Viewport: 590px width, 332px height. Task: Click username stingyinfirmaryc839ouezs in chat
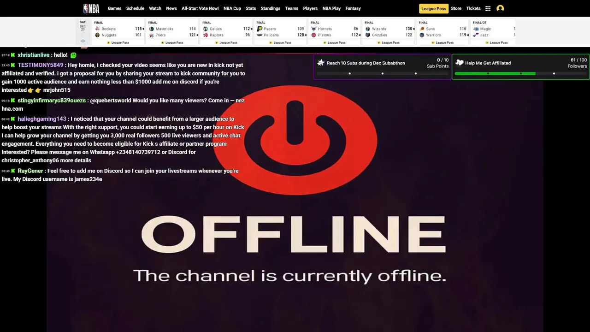(52, 101)
